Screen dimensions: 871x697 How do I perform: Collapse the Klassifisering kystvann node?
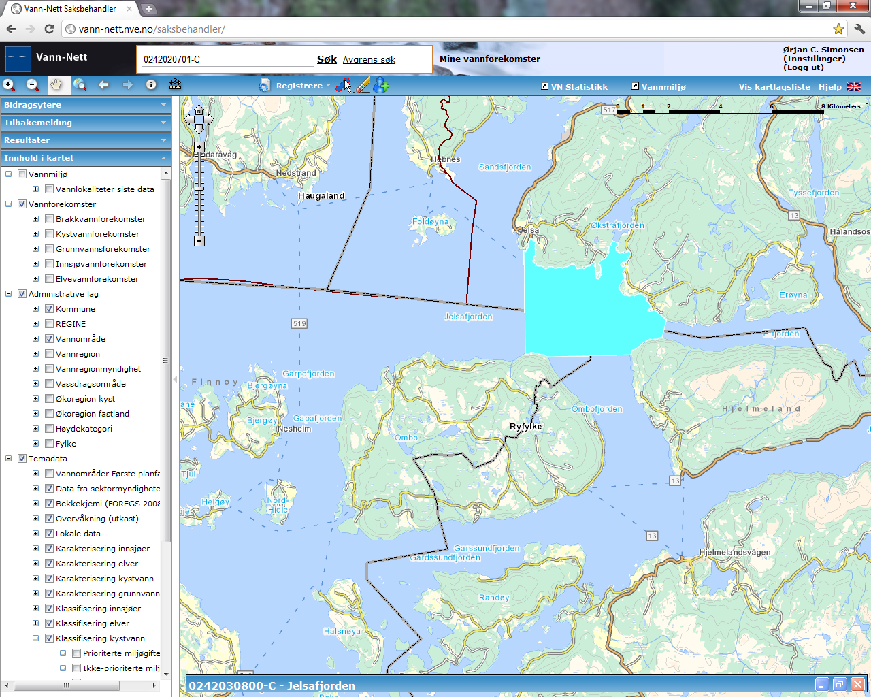pyautogui.click(x=36, y=638)
